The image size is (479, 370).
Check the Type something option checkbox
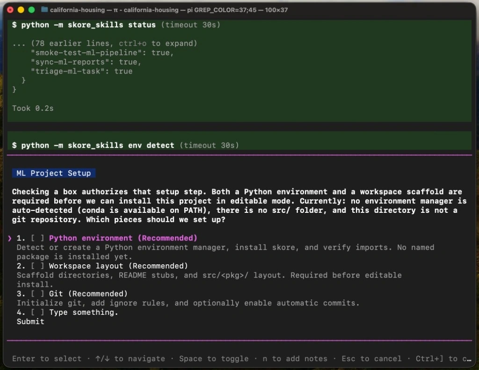click(37, 312)
